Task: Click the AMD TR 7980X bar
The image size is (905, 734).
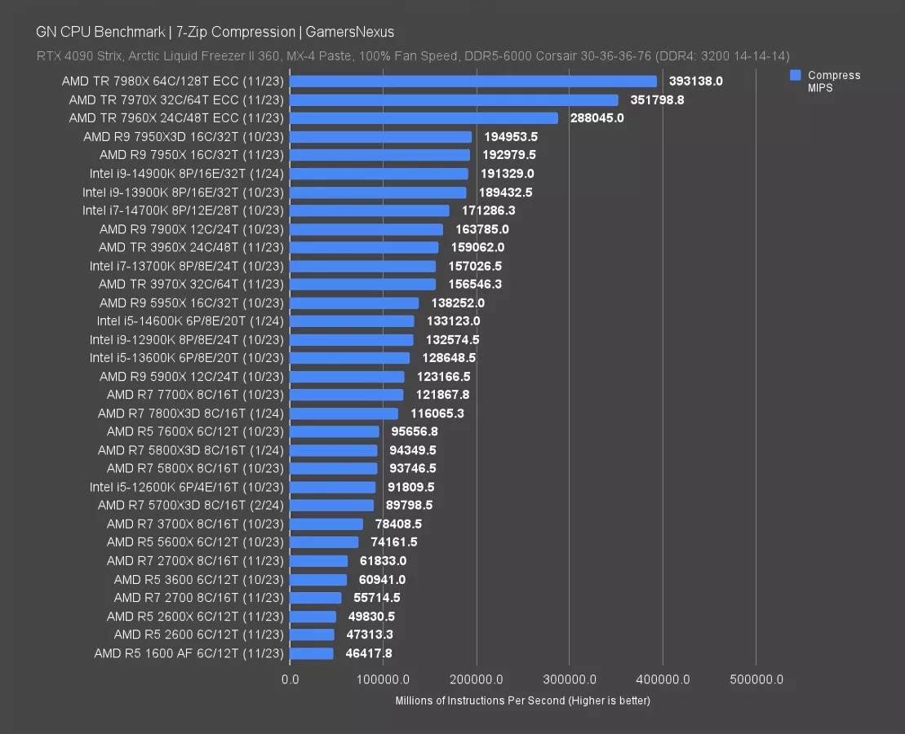Action: pyautogui.click(x=472, y=81)
